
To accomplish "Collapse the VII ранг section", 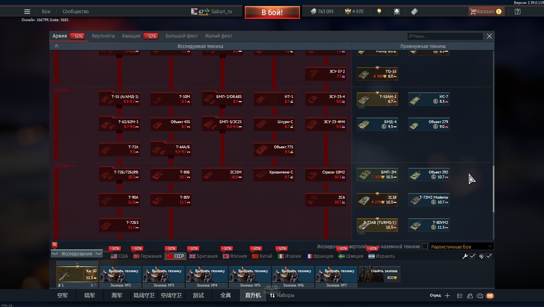I will tap(66, 165).
